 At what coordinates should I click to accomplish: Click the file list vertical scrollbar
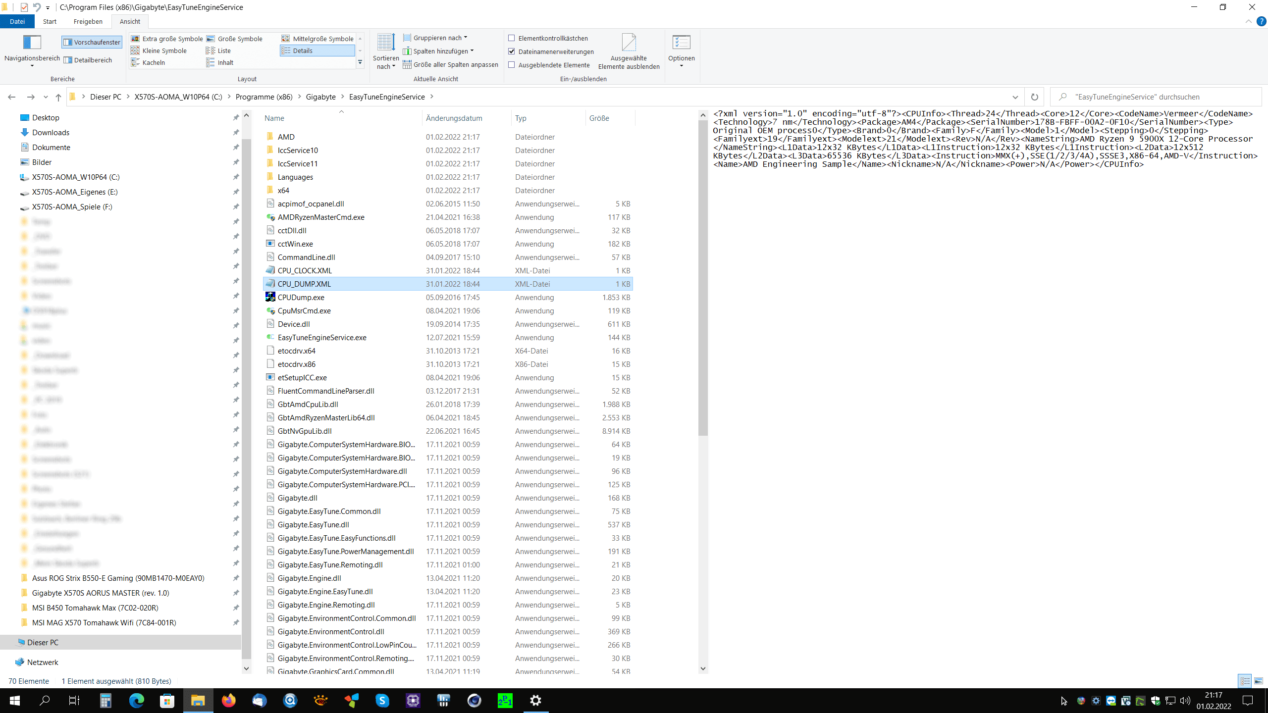(x=703, y=277)
